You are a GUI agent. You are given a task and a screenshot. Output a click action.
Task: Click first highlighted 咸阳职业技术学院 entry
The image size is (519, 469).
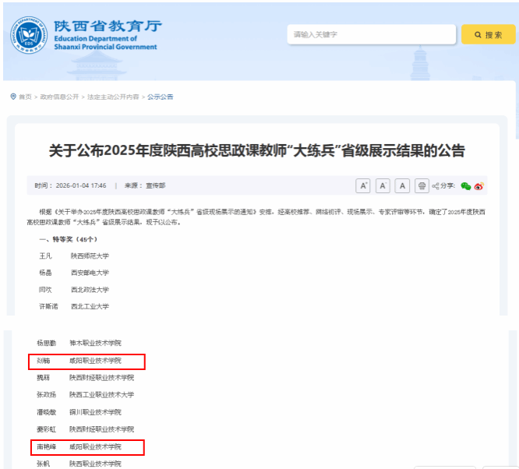(95, 361)
